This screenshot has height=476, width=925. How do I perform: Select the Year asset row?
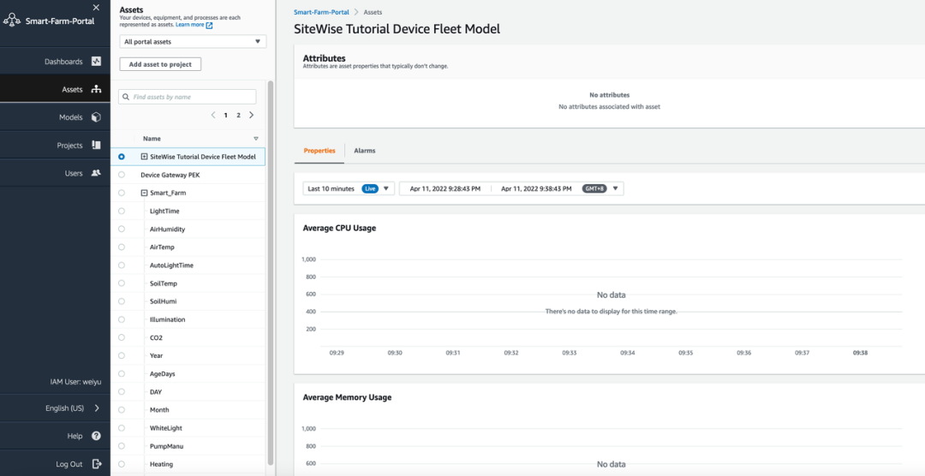click(188, 355)
